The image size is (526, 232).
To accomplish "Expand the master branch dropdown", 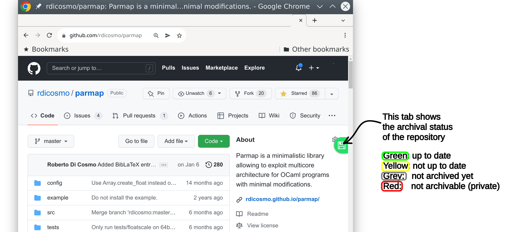I will (x=51, y=141).
